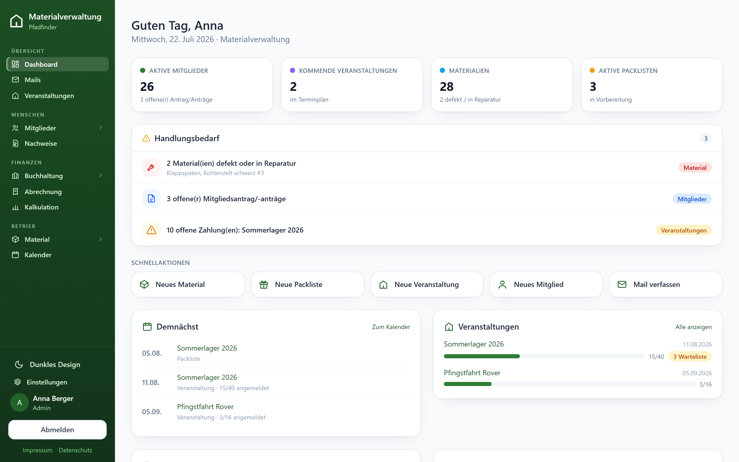Expand the Buchhaltung sidebar submenu chevron
Screen dimensions: 739x462
[x=101, y=176]
